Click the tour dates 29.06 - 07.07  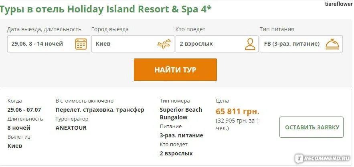24,110
